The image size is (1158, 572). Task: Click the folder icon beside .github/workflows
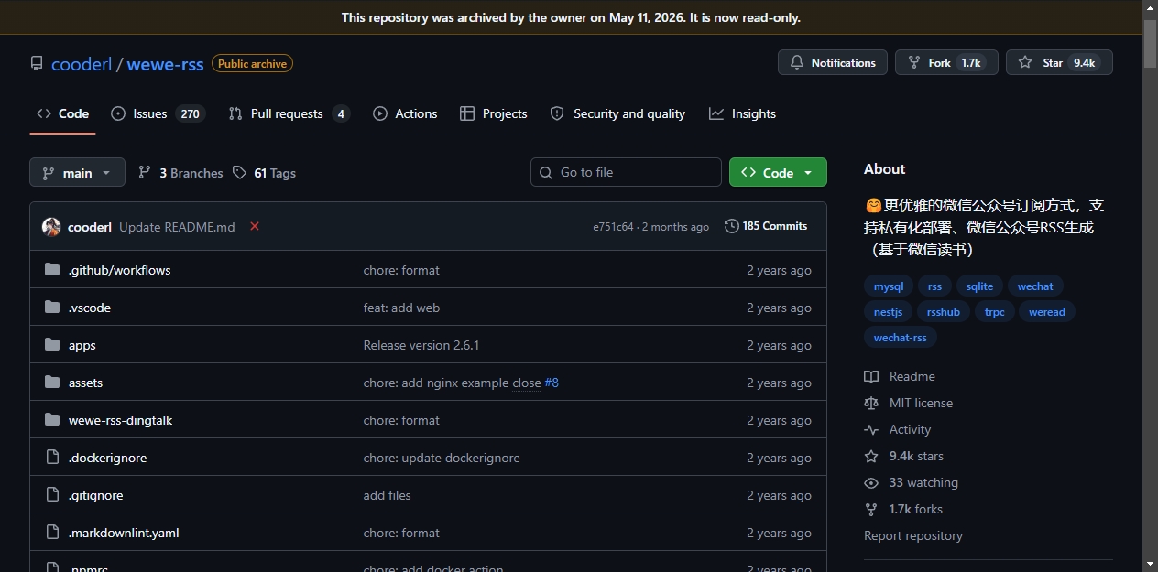pyautogui.click(x=52, y=270)
